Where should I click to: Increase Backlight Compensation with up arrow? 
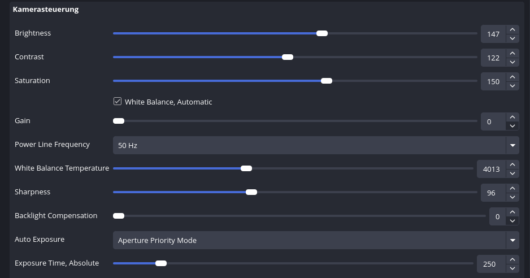(512, 212)
